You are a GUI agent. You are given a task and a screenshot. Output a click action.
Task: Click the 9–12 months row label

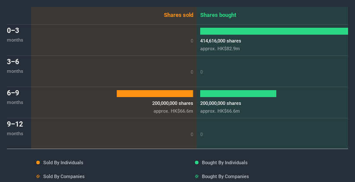point(15,128)
